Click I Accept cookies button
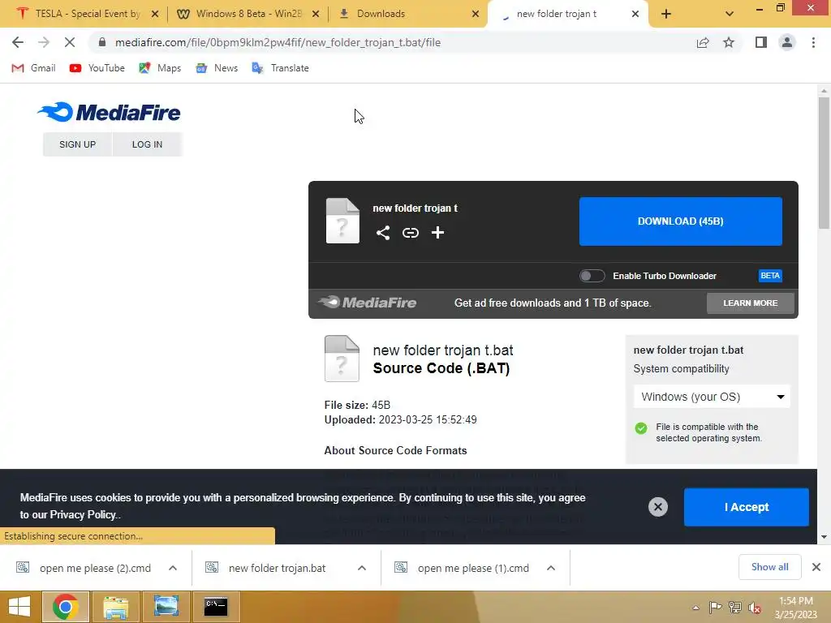The height and width of the screenshot is (623, 831). tap(747, 507)
